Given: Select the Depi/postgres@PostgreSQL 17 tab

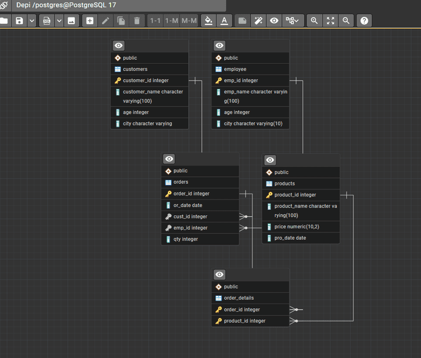Looking at the screenshot, I should point(66,5).
